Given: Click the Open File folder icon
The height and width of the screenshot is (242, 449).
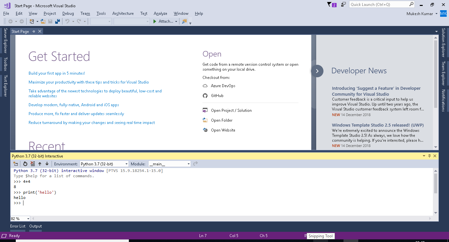Looking at the screenshot, I should [43, 21].
